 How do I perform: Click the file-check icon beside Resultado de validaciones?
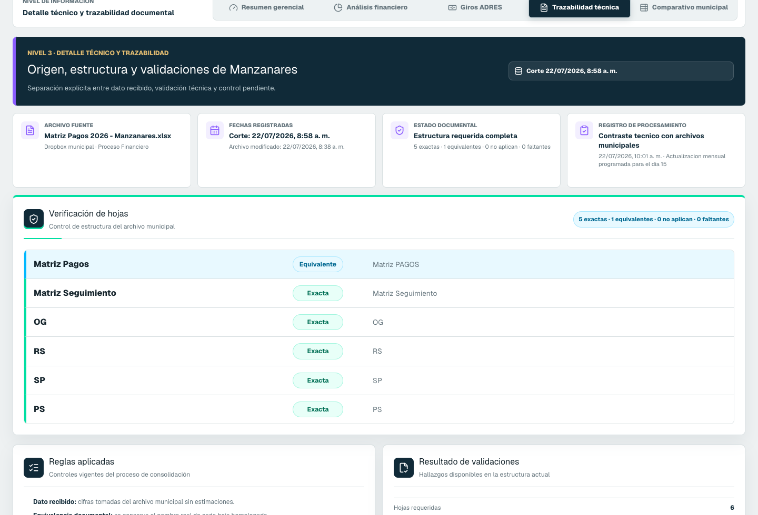tap(404, 468)
